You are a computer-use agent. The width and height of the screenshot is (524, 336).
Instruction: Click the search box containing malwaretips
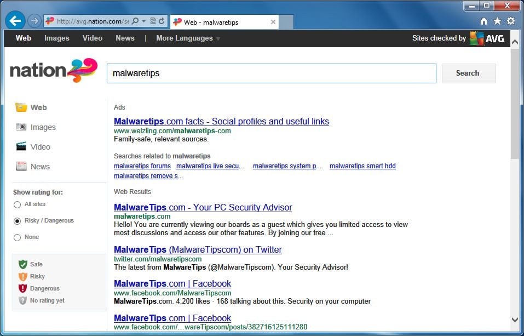[272, 73]
